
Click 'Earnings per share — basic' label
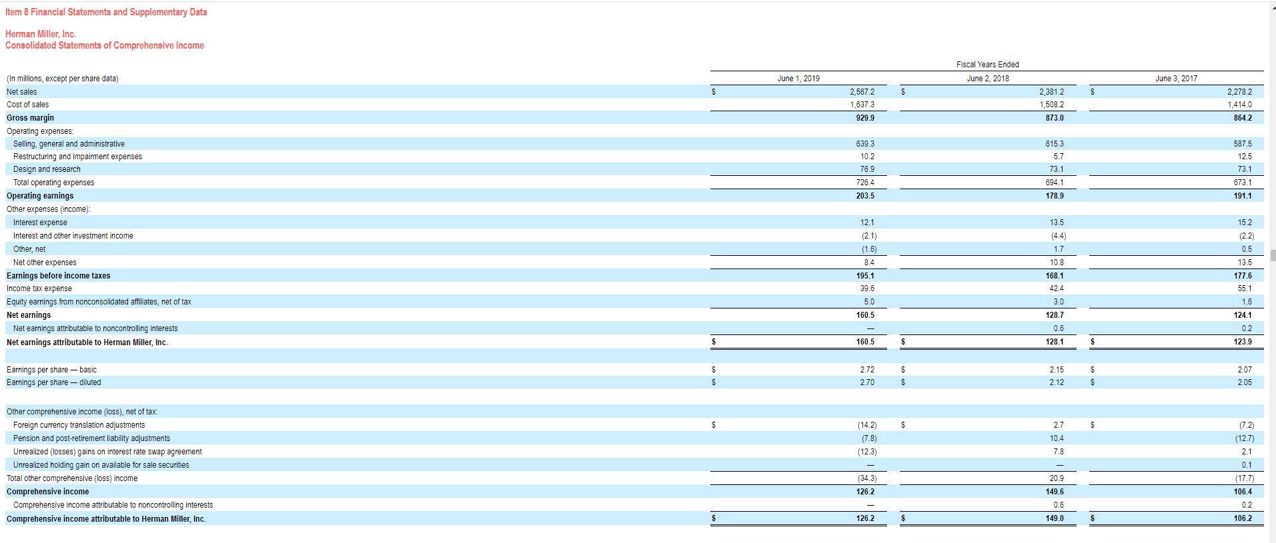coord(51,370)
